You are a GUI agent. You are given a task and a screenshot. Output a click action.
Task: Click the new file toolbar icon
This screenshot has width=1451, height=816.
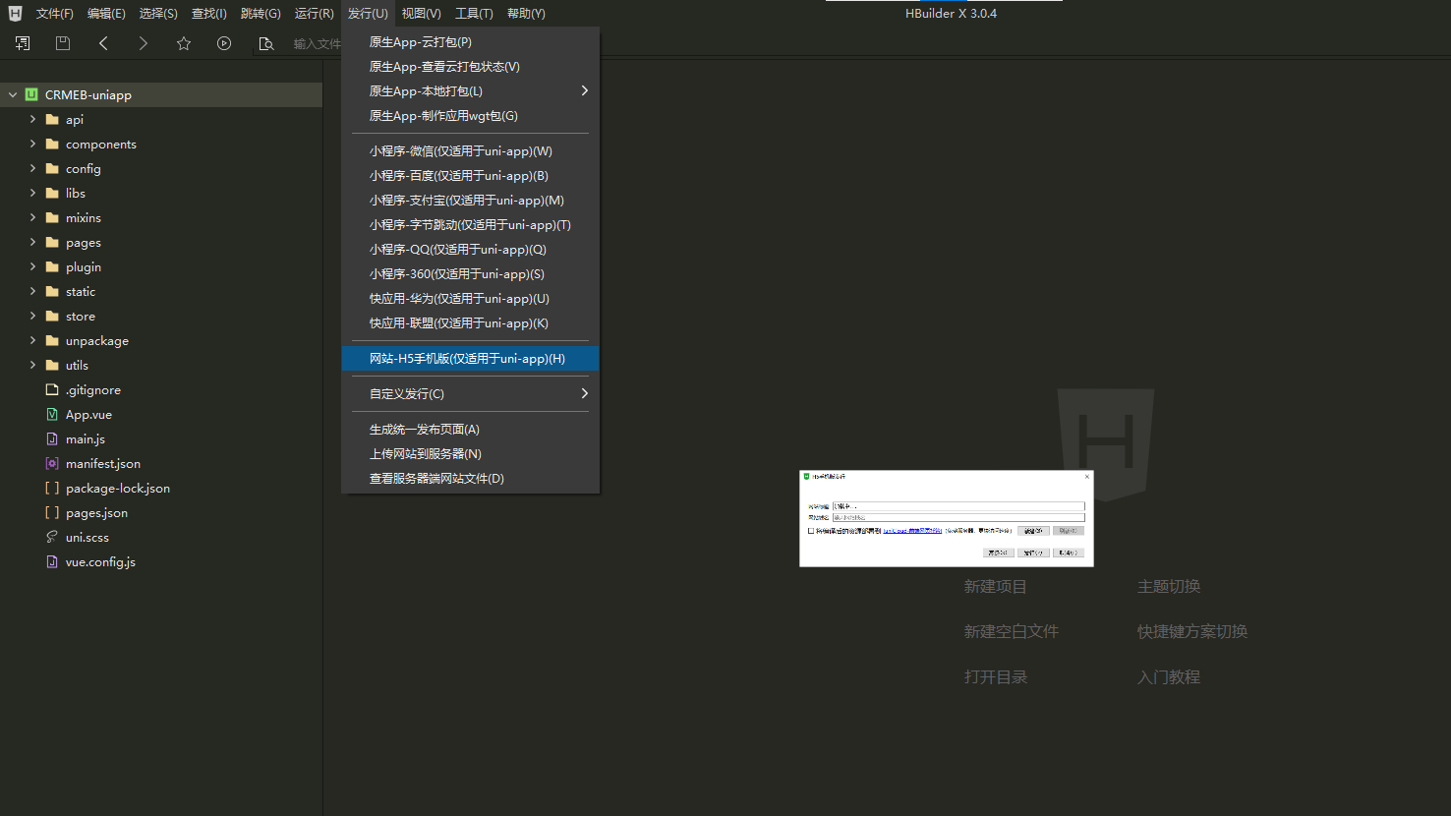(x=23, y=43)
